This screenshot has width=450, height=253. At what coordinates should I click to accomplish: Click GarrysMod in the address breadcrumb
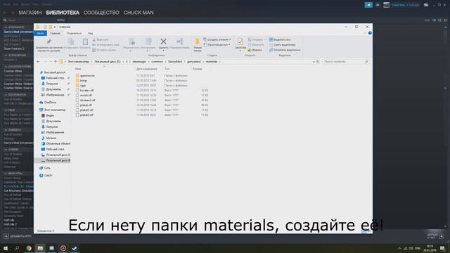(175, 62)
